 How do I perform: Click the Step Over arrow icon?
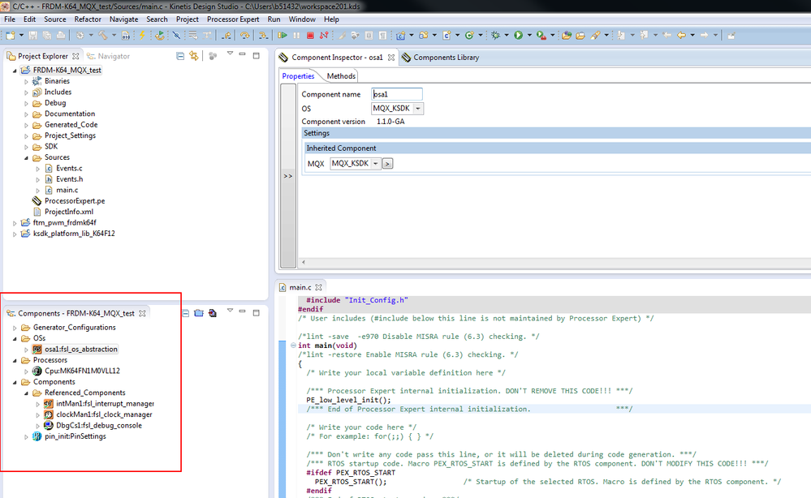[x=244, y=35]
